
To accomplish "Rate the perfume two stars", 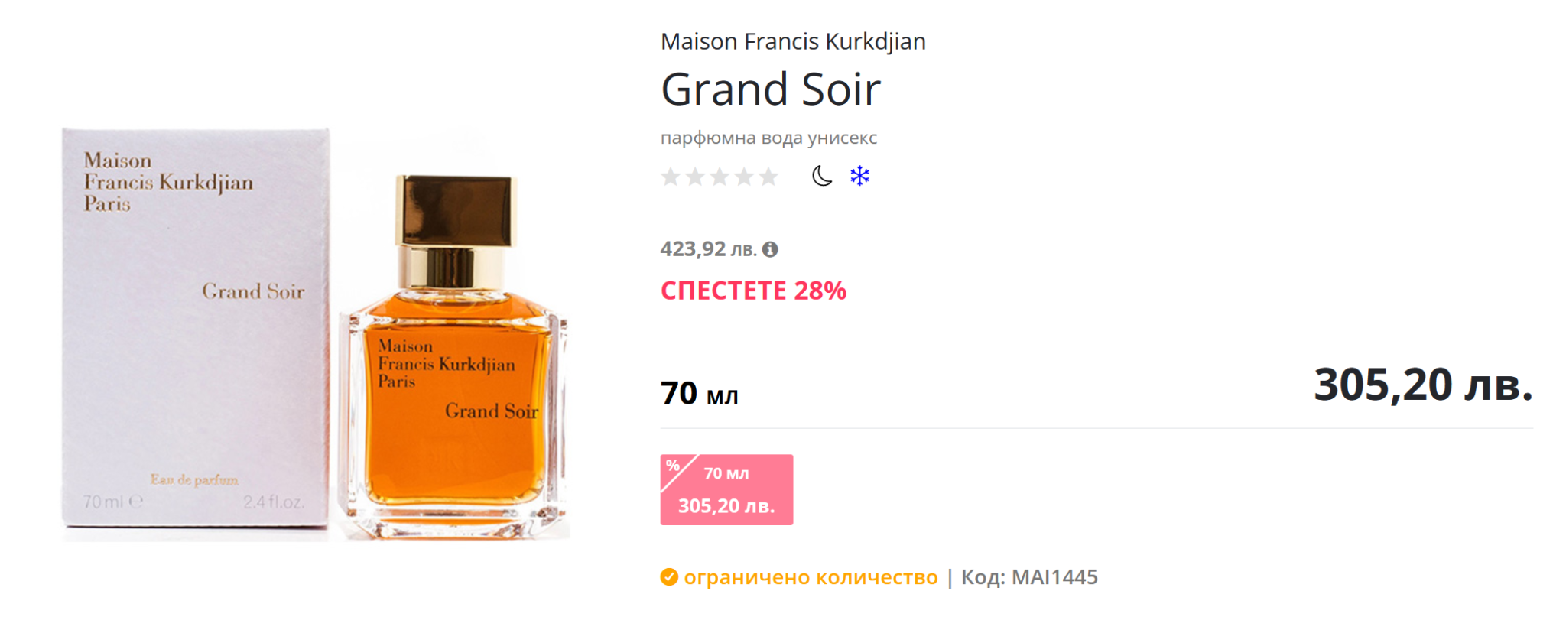I will tap(695, 177).
